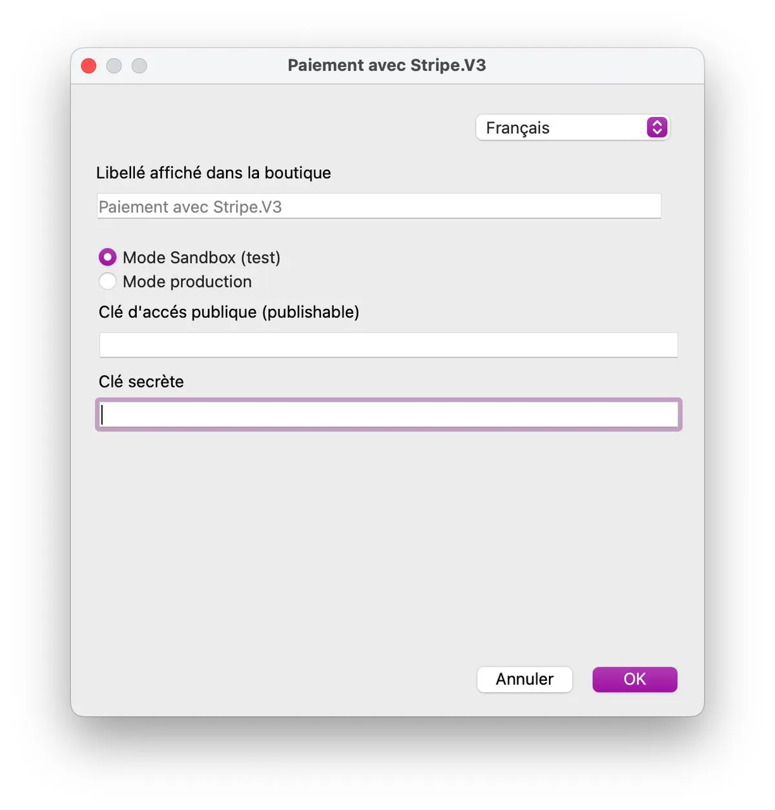
Task: Click the purple chevron arrows of language selector
Action: click(657, 128)
